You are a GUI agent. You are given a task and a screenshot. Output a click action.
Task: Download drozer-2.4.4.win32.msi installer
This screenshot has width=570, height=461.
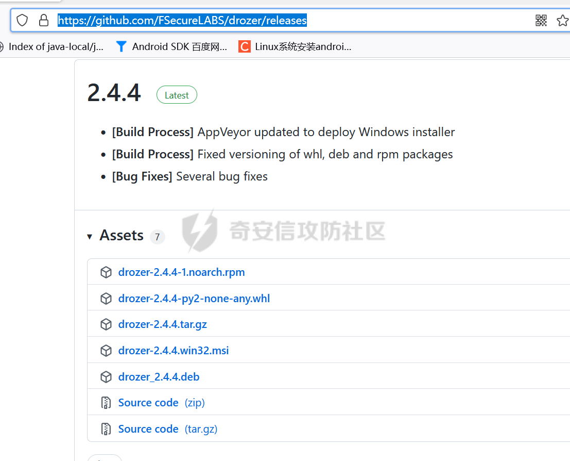(x=174, y=351)
